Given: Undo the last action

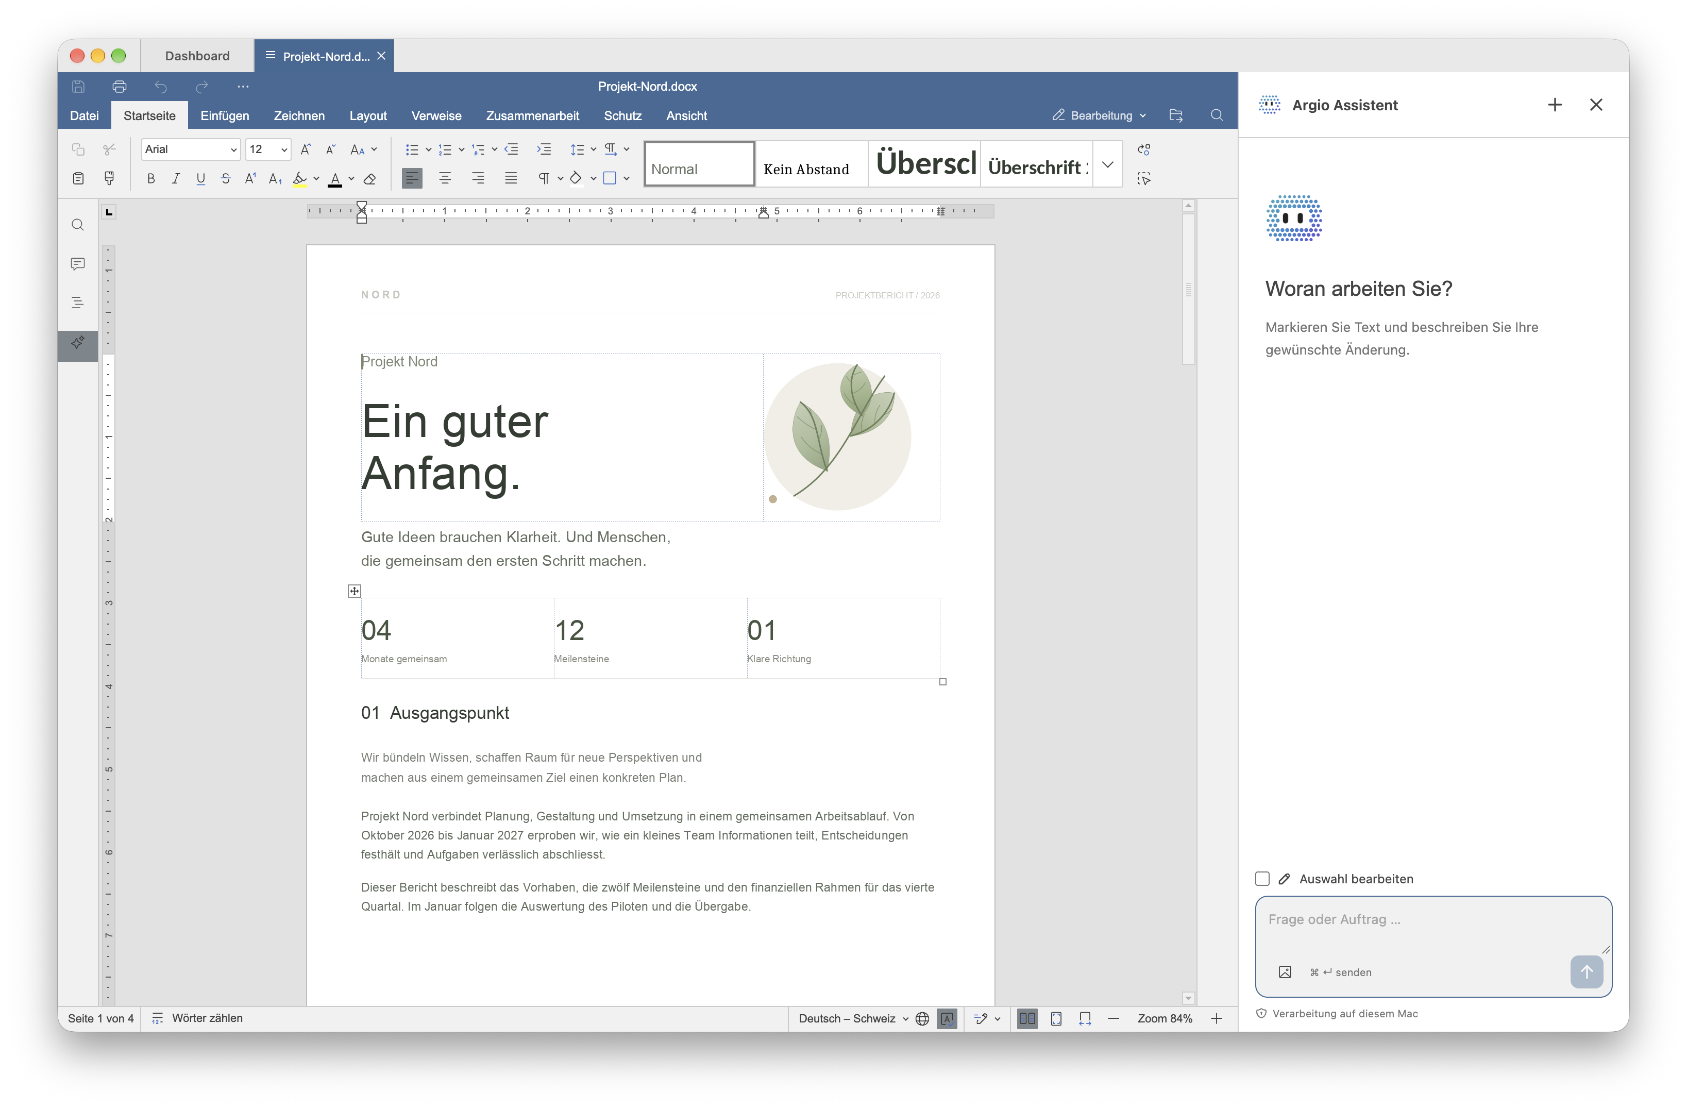Looking at the screenshot, I should tap(161, 87).
